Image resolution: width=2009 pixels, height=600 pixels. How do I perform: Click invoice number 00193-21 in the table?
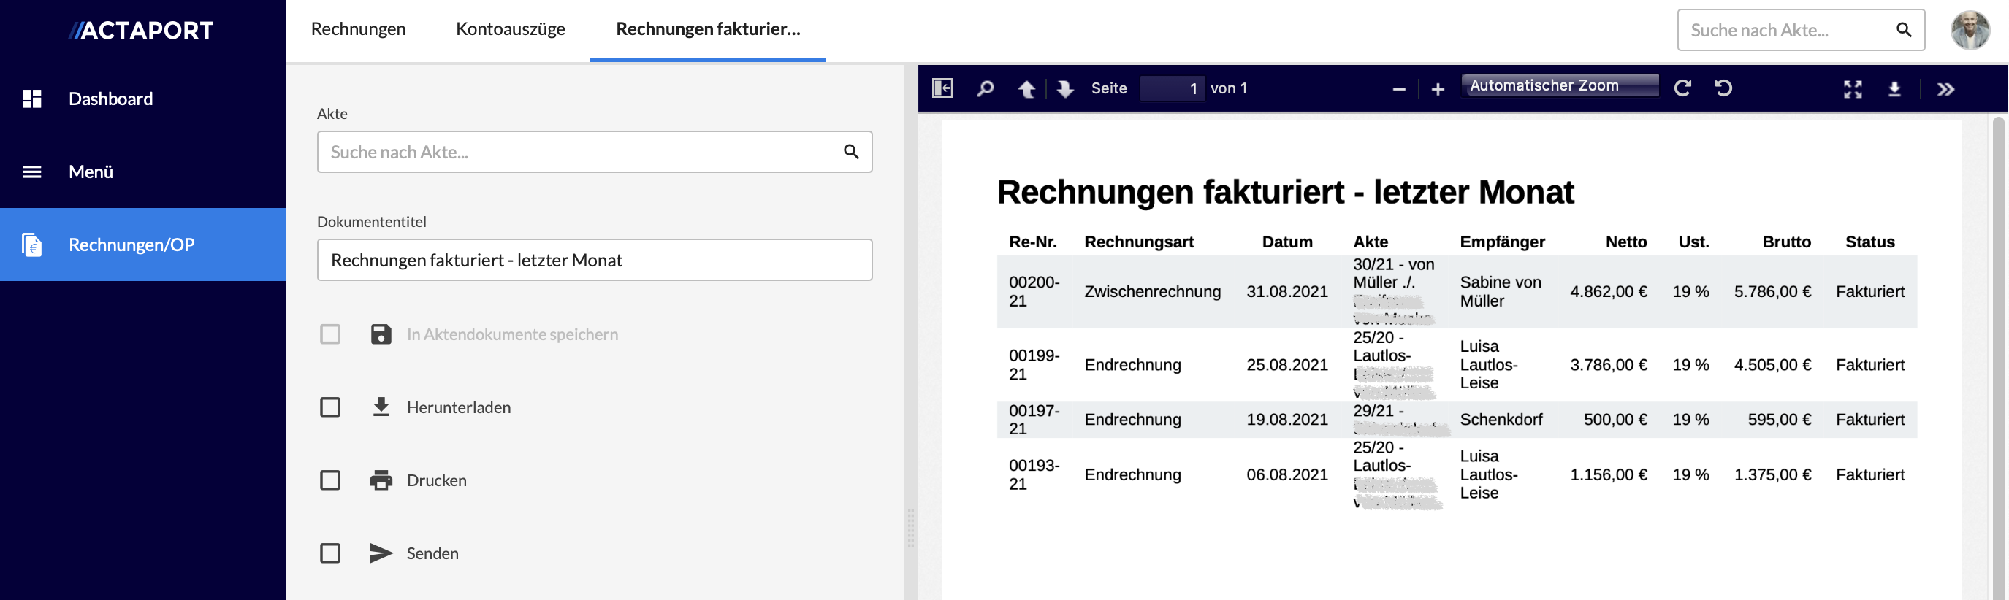(x=1033, y=474)
